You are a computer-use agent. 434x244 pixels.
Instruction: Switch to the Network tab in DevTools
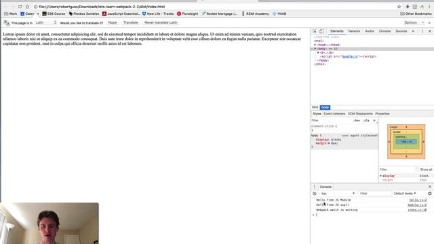(354, 31)
